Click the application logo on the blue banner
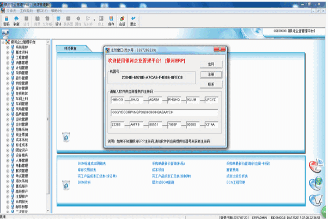The width and height of the screenshot is (328, 219). [5, 33]
